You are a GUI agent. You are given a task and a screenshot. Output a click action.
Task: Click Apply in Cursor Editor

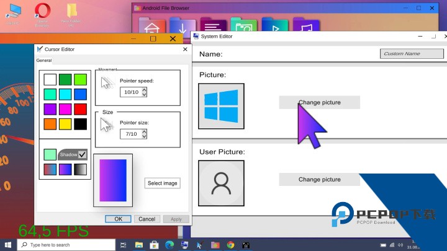176,219
